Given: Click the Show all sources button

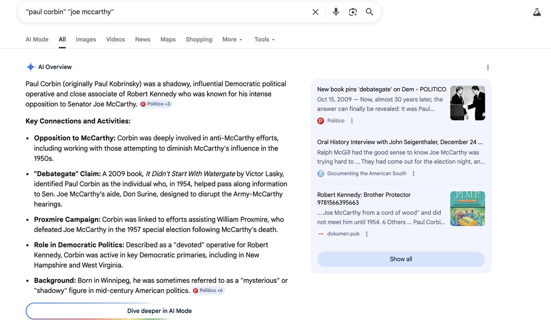Looking at the screenshot, I should tap(401, 259).
